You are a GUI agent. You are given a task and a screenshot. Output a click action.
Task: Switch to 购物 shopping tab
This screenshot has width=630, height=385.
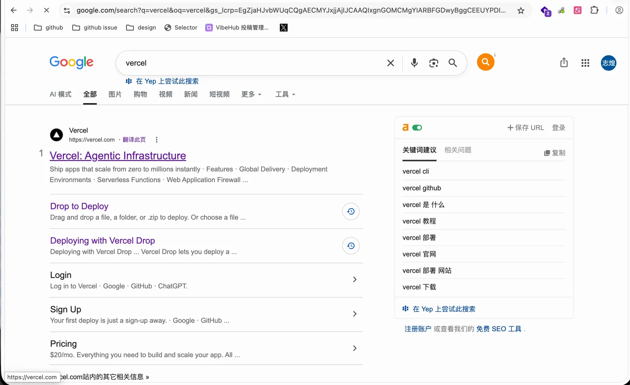click(x=140, y=94)
